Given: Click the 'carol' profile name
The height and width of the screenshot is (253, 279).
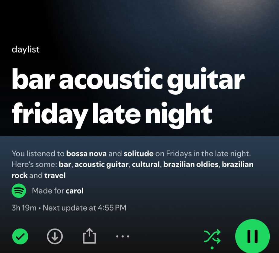Looking at the screenshot, I should point(75,191).
